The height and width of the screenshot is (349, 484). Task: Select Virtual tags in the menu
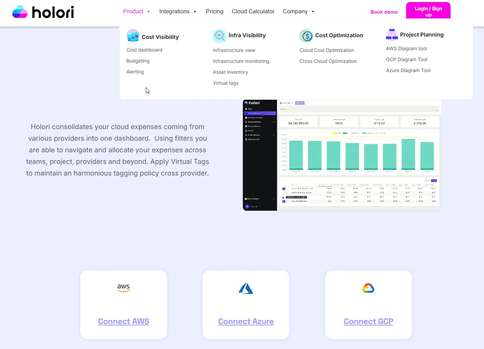click(x=226, y=83)
